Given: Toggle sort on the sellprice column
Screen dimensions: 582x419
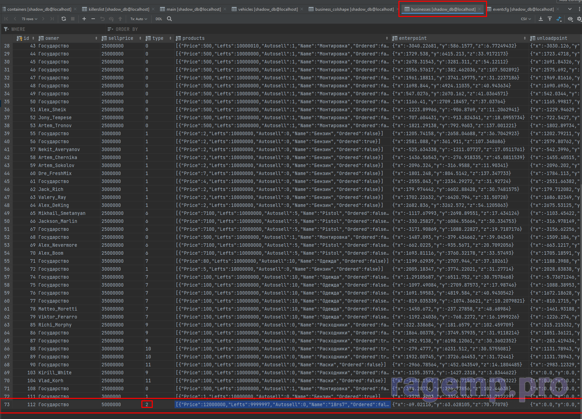Looking at the screenshot, I should 140,38.
